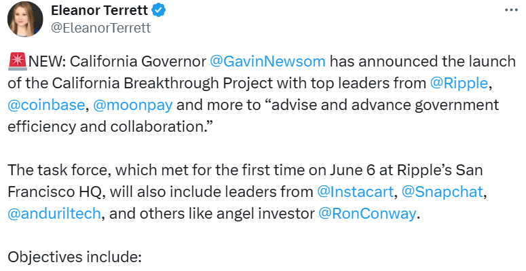This screenshot has height=271, width=526.
Task: Visit the @anduriltech mention
Action: 54,213
